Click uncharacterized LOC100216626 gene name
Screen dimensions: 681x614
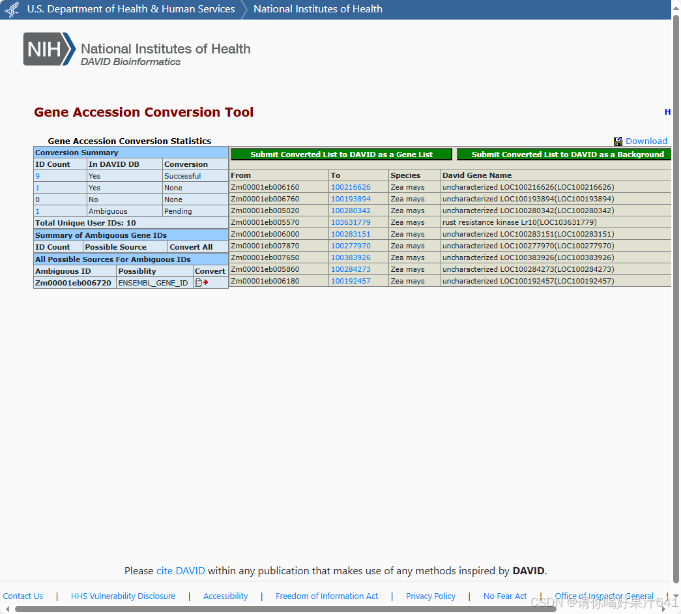[528, 187]
